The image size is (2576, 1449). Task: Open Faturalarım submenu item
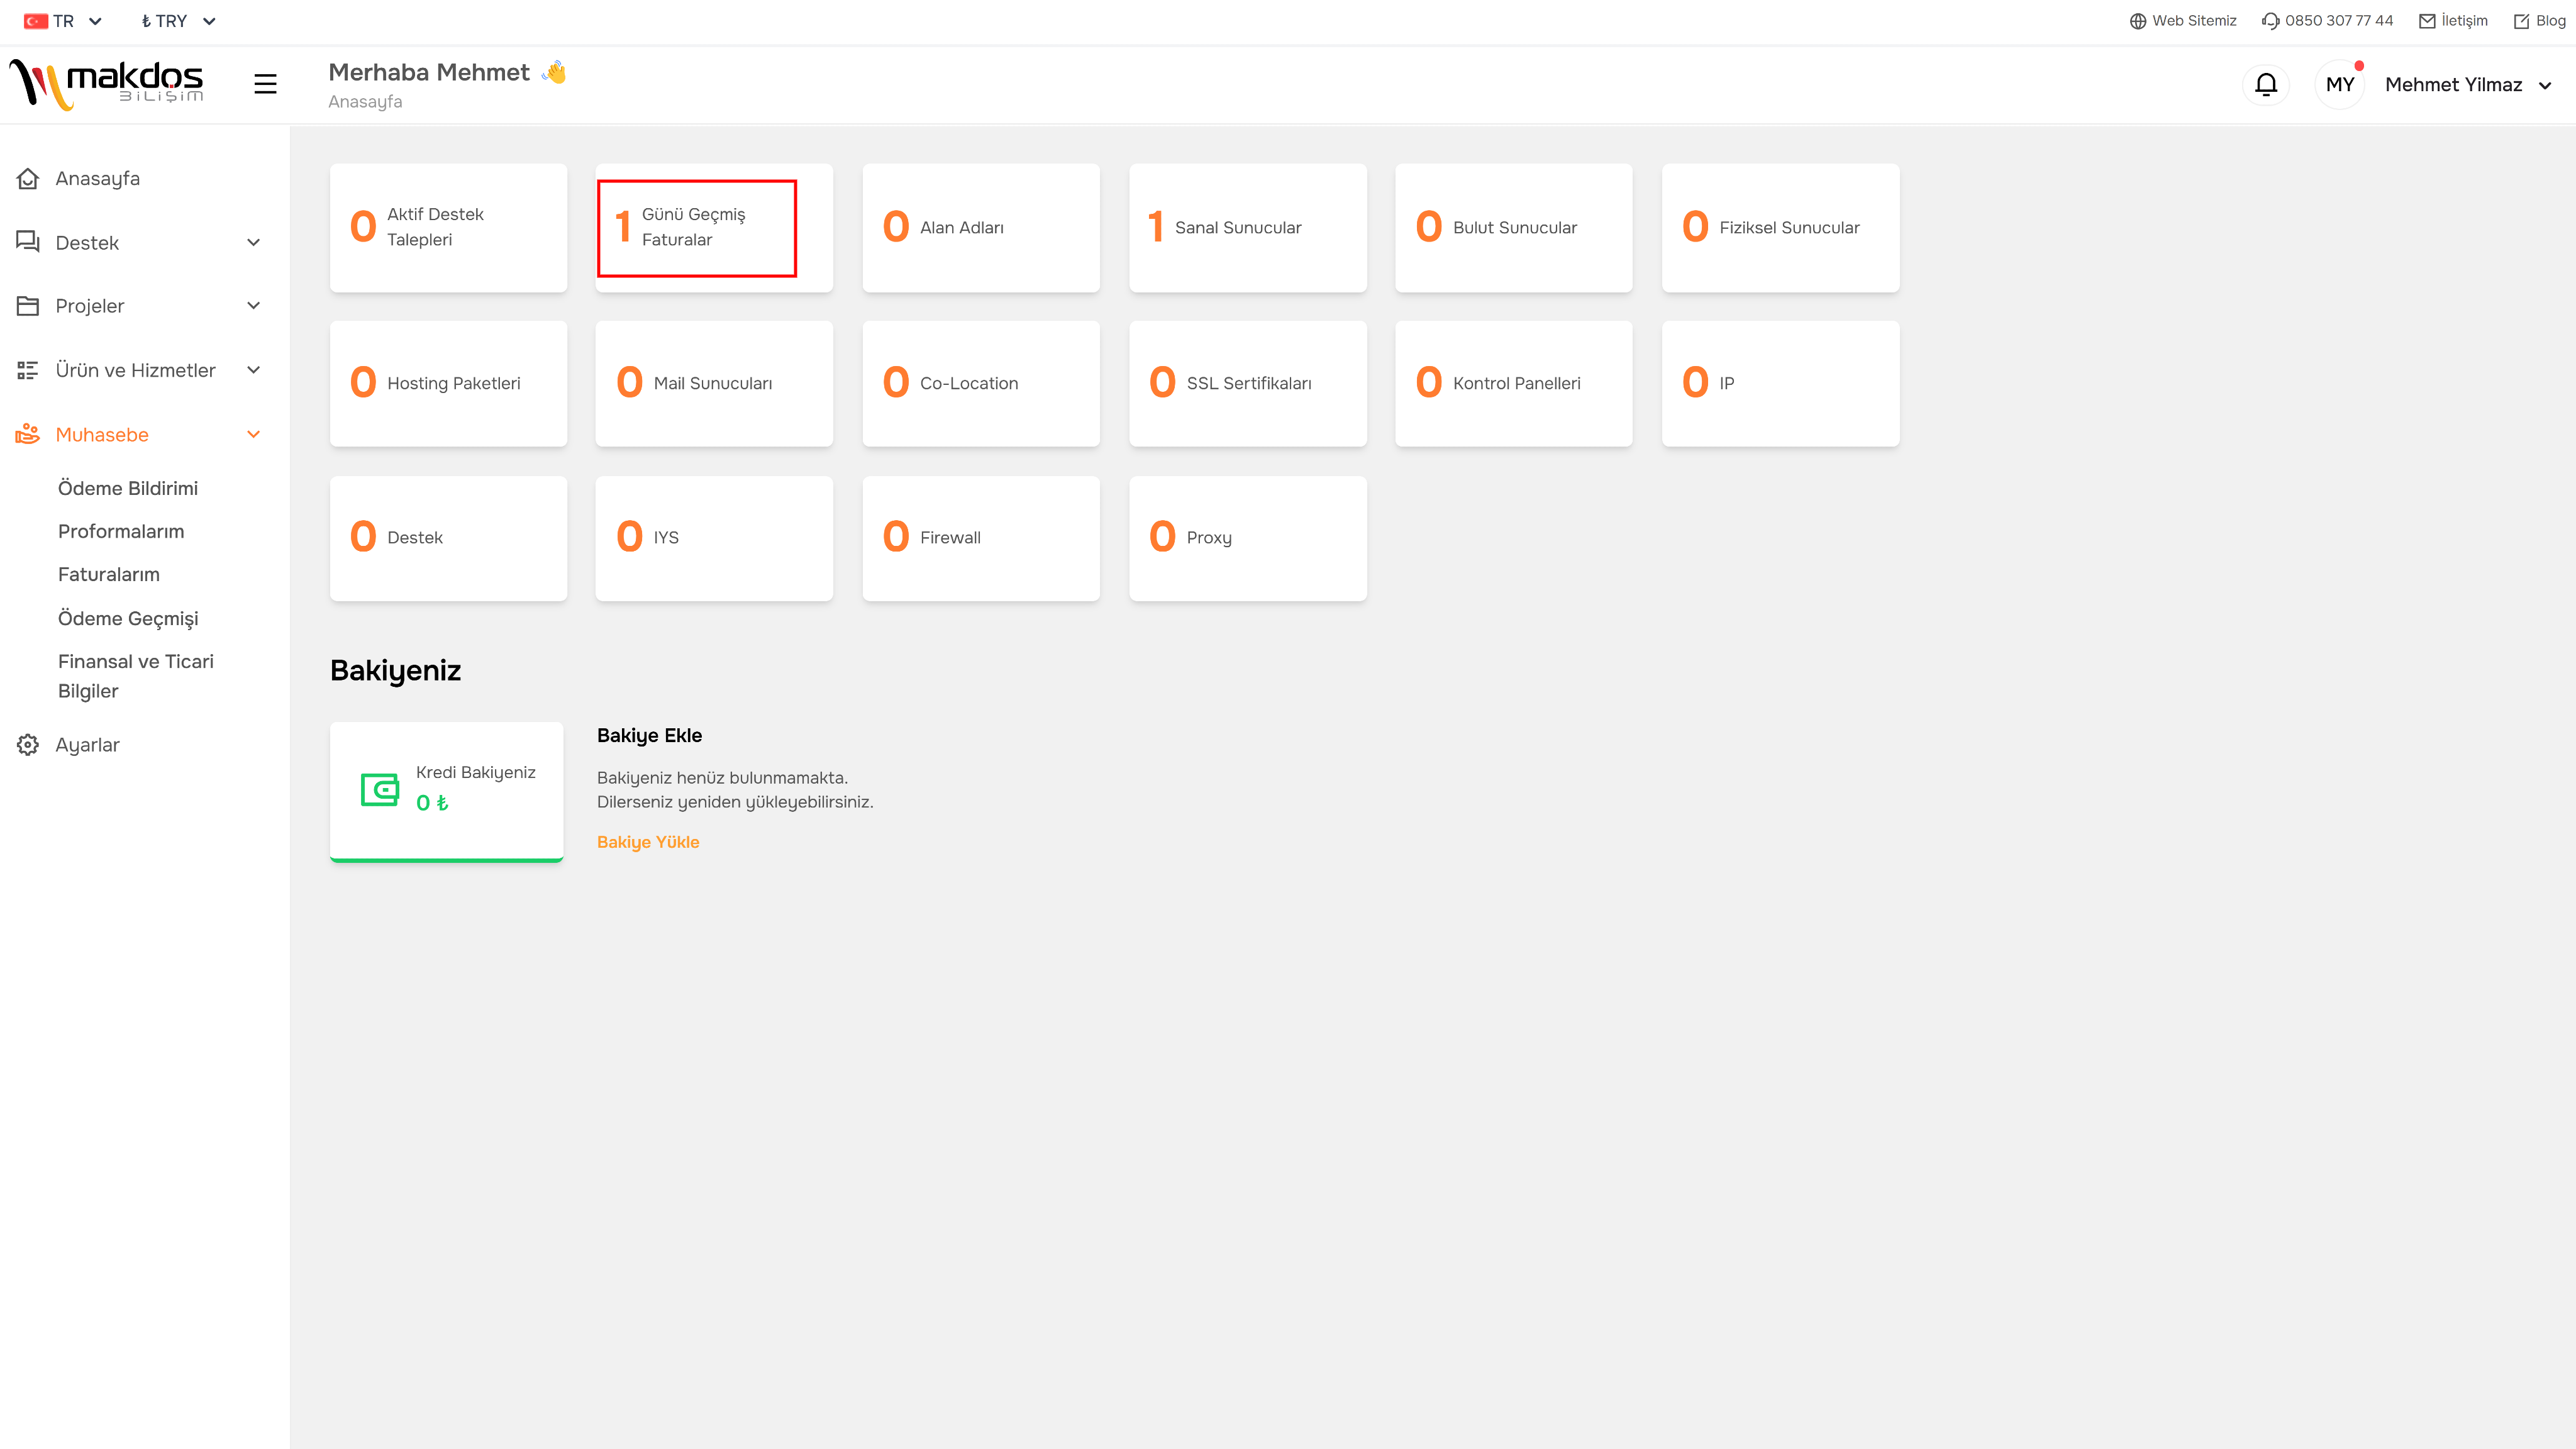[x=109, y=574]
